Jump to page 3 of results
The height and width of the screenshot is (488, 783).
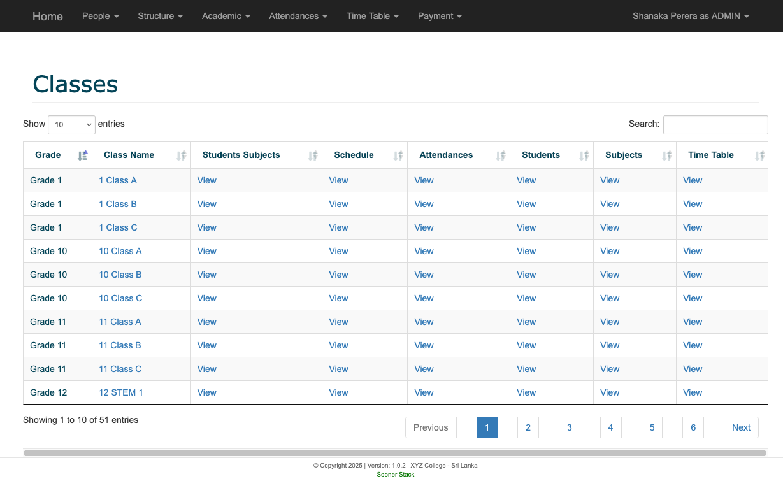coord(569,427)
